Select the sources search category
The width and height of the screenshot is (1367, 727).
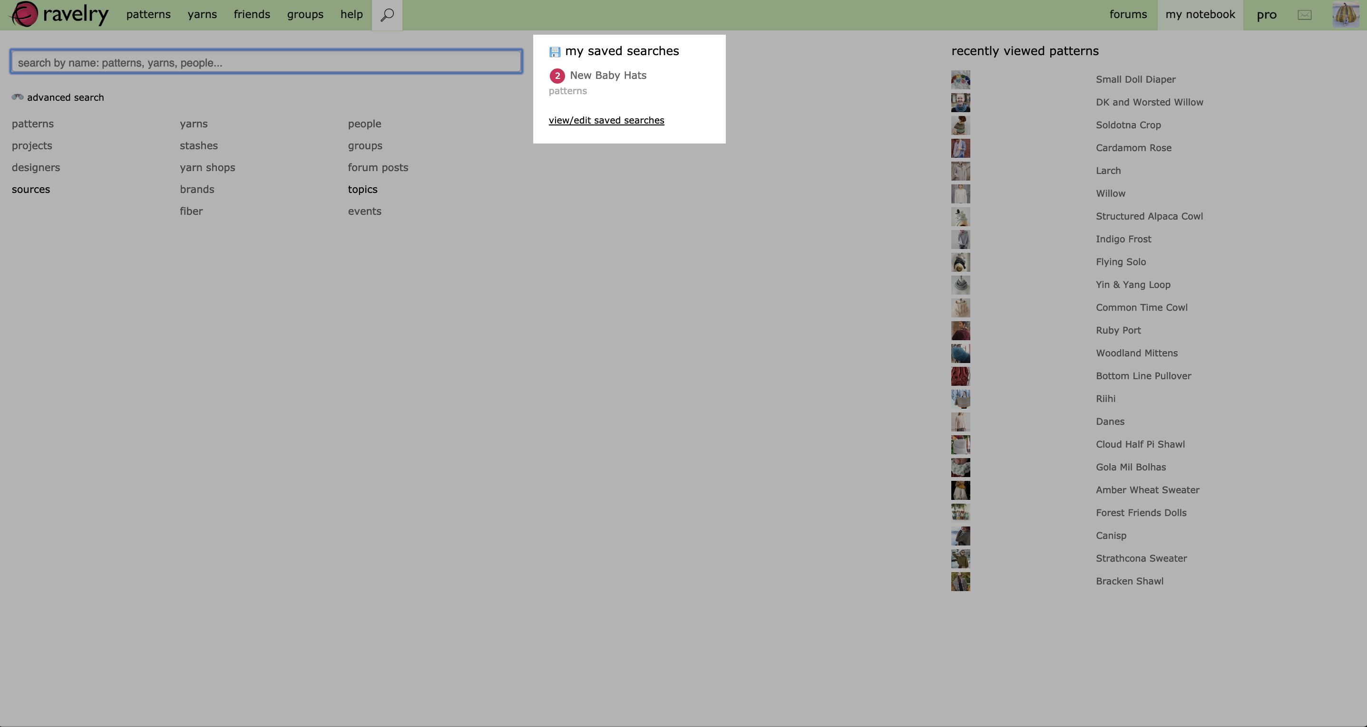[x=31, y=189]
